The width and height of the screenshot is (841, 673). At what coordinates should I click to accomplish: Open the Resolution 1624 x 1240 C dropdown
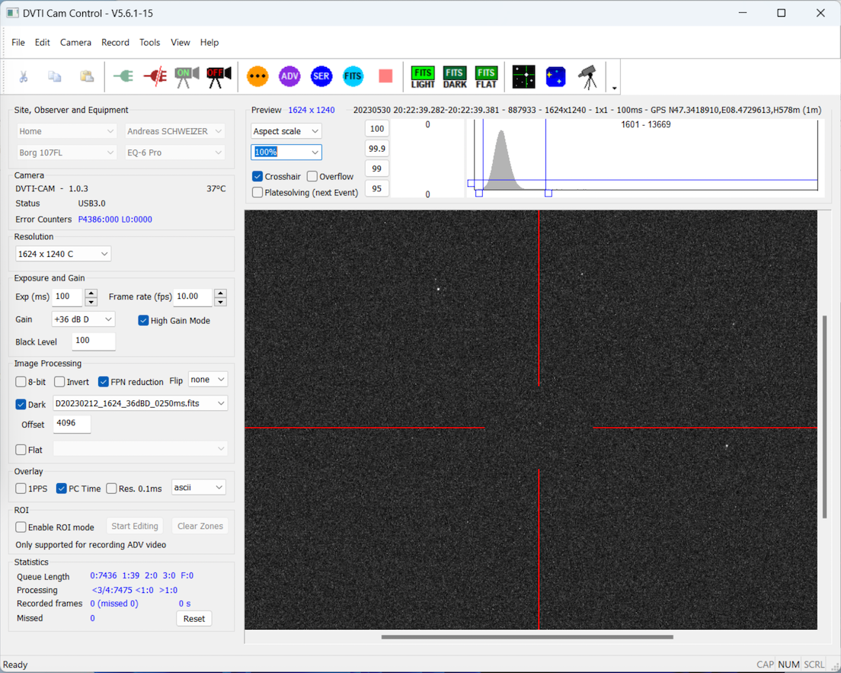(62, 254)
